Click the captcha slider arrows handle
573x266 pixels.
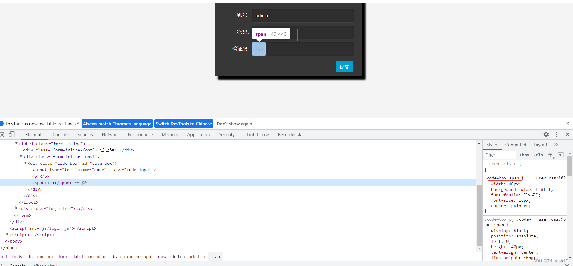[x=259, y=49]
